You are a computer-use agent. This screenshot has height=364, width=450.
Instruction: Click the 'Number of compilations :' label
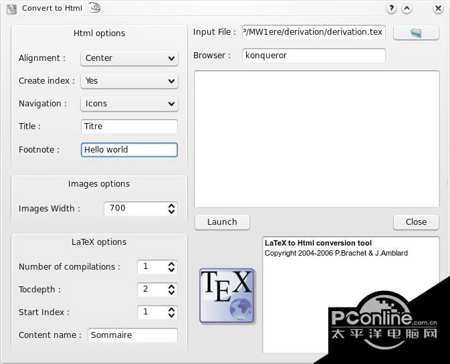[70, 267]
